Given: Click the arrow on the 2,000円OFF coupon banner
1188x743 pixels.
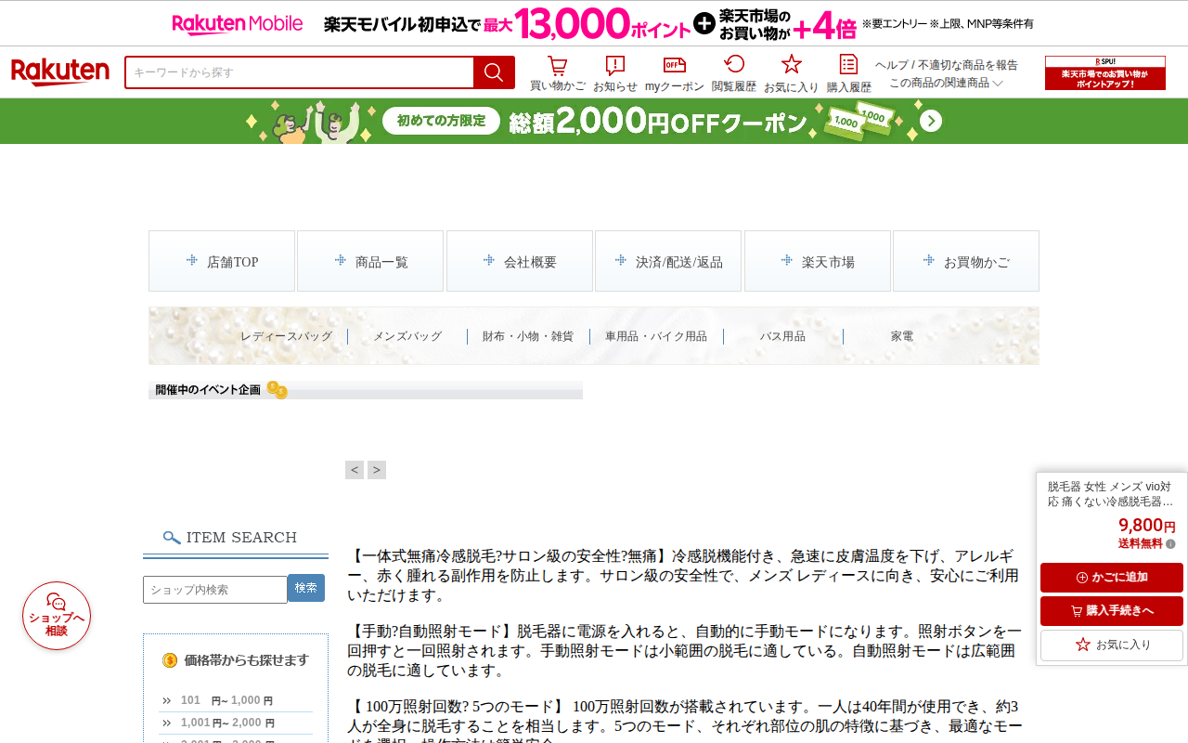Looking at the screenshot, I should pos(931,122).
